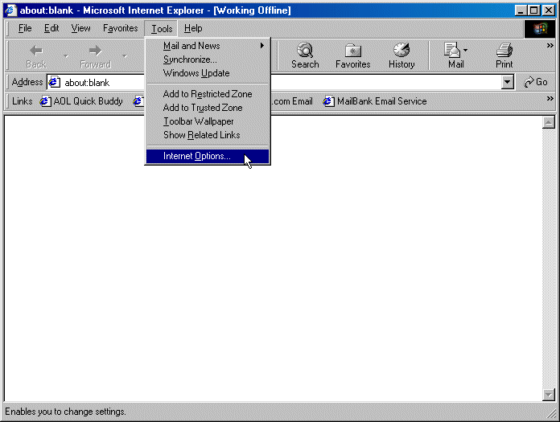Viewport: 560px width, 422px height.
Task: Open the View menu
Action: pyautogui.click(x=80, y=28)
